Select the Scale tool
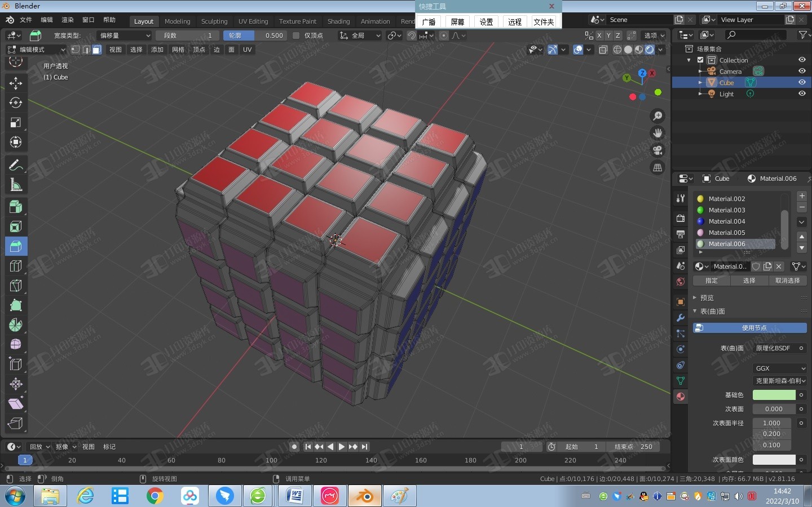Viewport: 812px width, 507px height. [16, 122]
